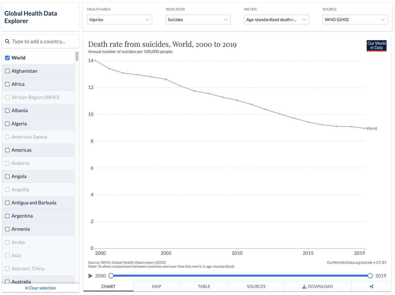Viewport: 395px width, 295px height.
Task: Tick the Albania country checkbox
Action: (7, 111)
